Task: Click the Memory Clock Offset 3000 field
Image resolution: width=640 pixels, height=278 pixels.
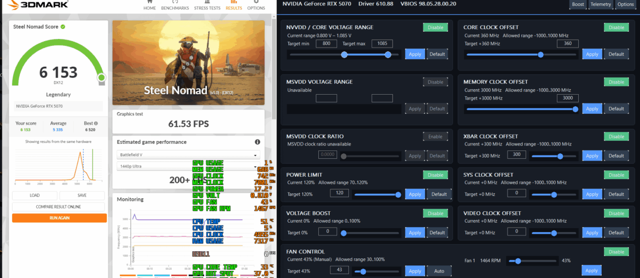Action: [568, 98]
